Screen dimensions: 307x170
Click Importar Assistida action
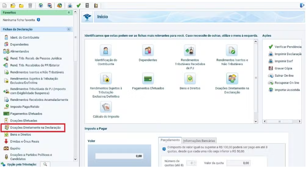point(284,90)
